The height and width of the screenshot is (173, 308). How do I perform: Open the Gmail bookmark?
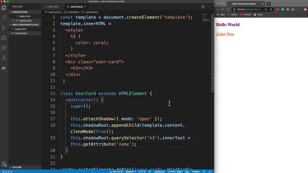pos(258,14)
